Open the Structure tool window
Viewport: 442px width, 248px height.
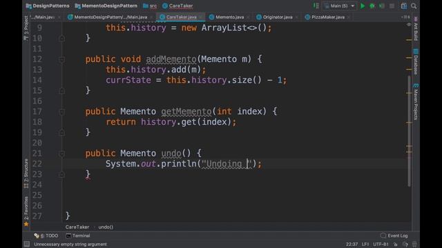pos(26,173)
